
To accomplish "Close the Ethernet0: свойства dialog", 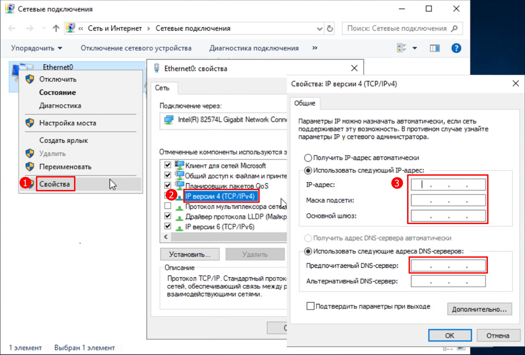I will point(354,68).
